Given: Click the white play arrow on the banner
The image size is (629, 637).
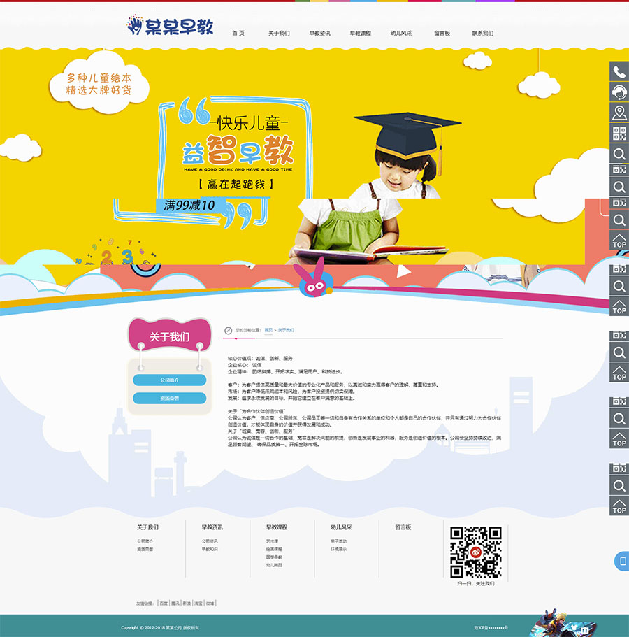Looking at the screenshot, I should click(x=404, y=271).
